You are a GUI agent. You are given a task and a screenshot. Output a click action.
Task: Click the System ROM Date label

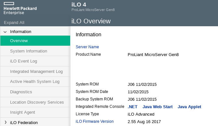92,92
